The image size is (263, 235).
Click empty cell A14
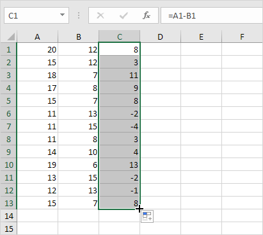pyautogui.click(x=37, y=216)
